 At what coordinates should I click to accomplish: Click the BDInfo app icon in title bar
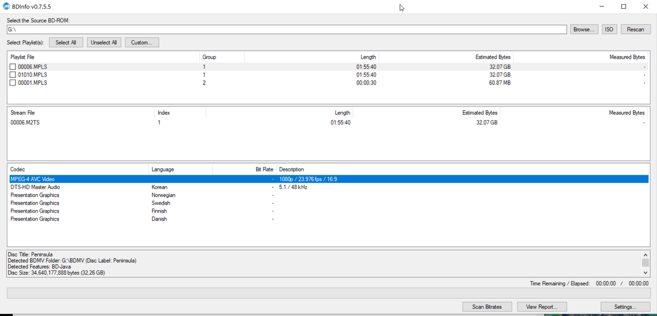6,7
